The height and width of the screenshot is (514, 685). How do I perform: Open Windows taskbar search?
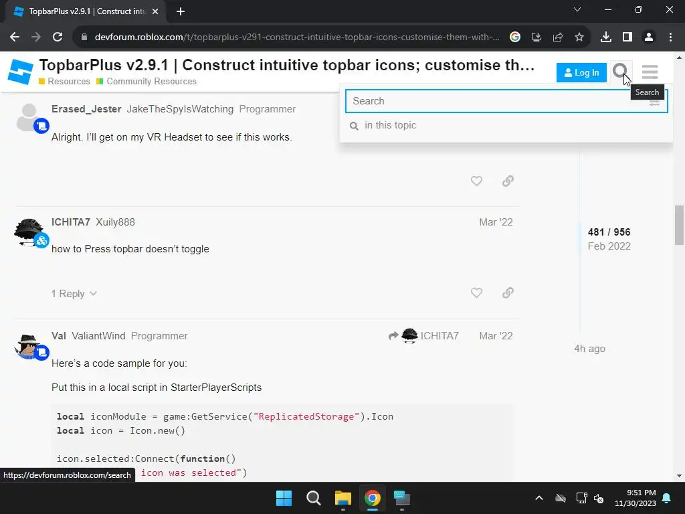point(314,498)
